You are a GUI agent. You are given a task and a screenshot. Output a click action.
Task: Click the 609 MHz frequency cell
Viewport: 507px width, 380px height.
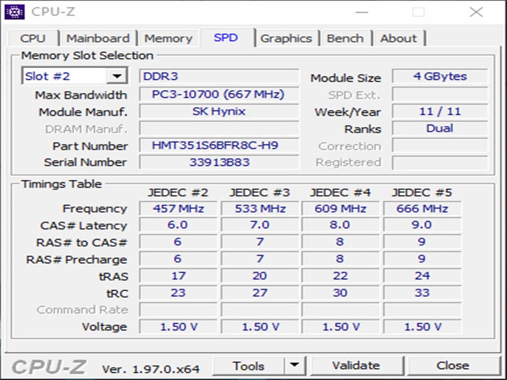click(341, 209)
